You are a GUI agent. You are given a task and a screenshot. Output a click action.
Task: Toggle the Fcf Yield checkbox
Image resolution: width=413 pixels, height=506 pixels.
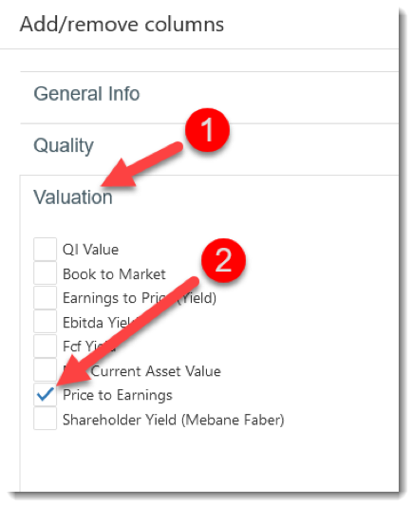point(46,346)
